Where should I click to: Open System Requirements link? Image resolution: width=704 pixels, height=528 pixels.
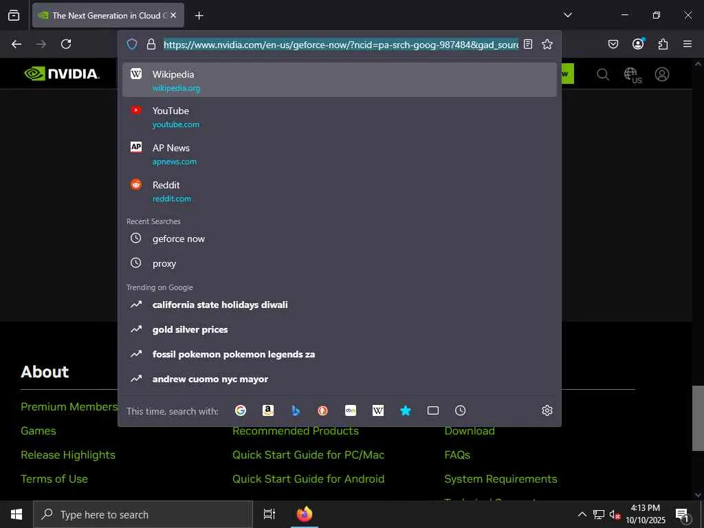[500, 478]
